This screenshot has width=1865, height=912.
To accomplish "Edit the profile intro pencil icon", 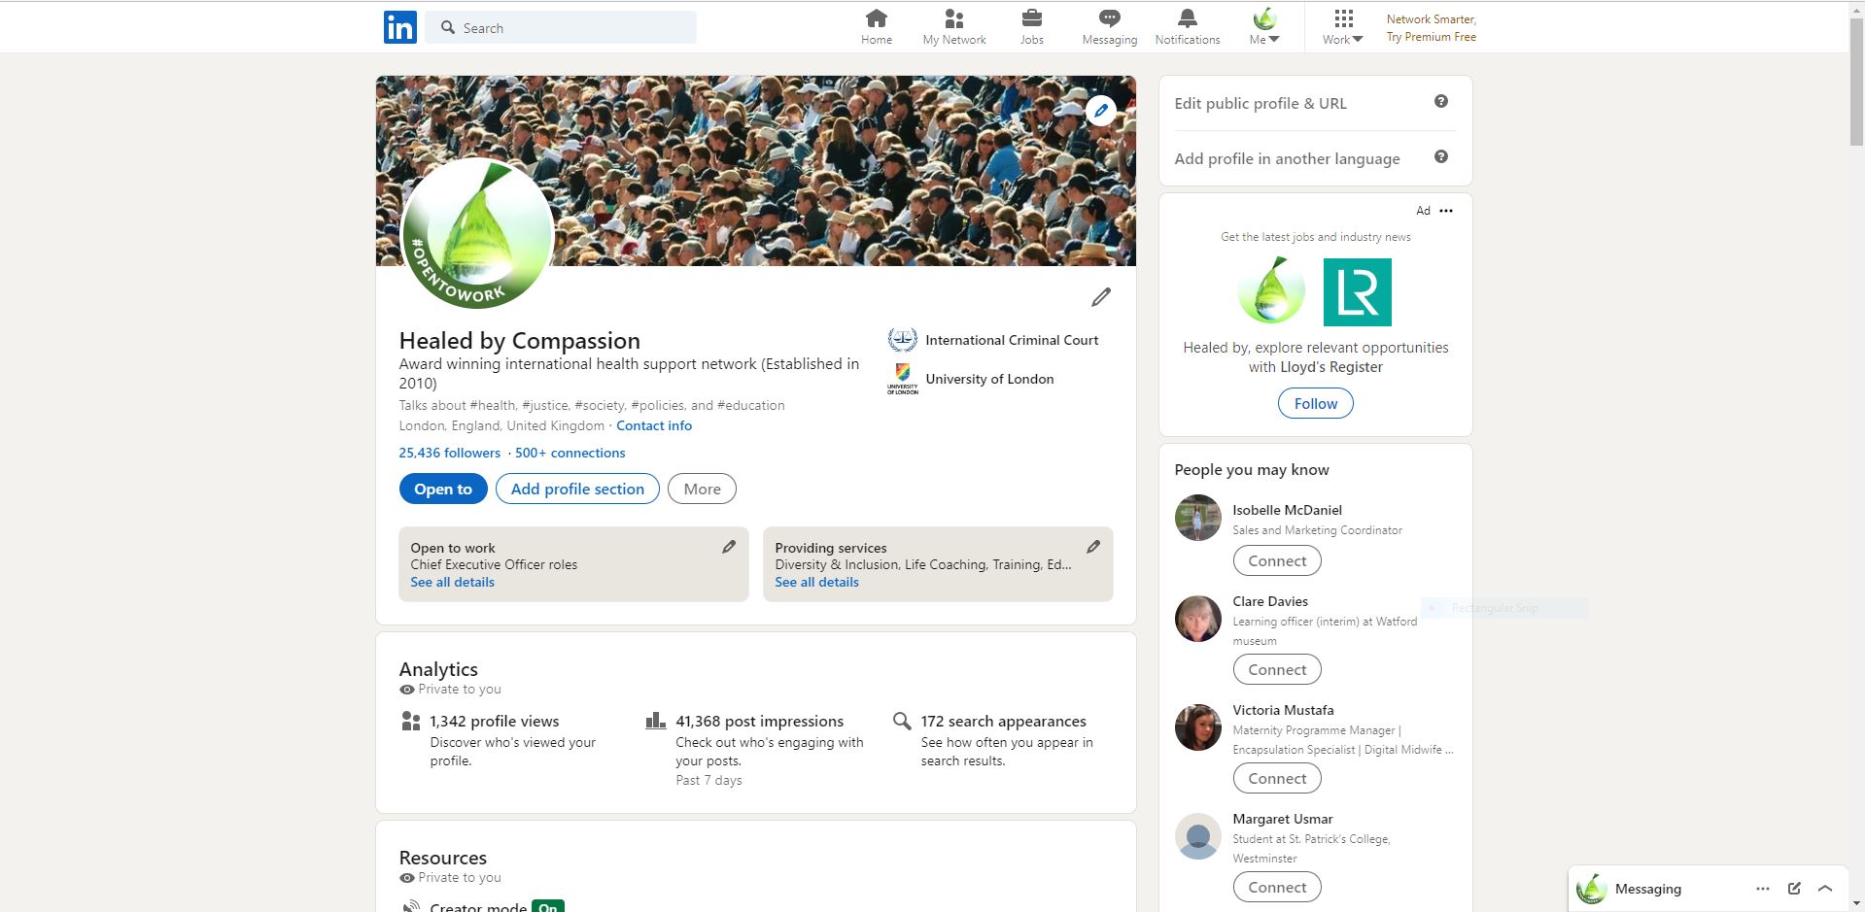I will tap(1100, 297).
